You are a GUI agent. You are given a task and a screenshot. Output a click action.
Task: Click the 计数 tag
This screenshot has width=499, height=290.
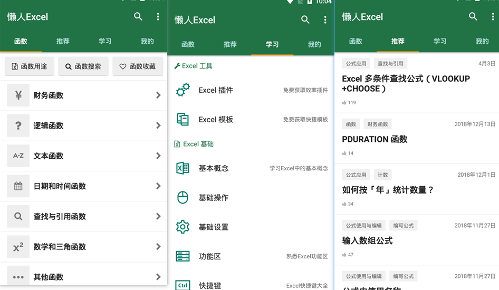coord(383,175)
